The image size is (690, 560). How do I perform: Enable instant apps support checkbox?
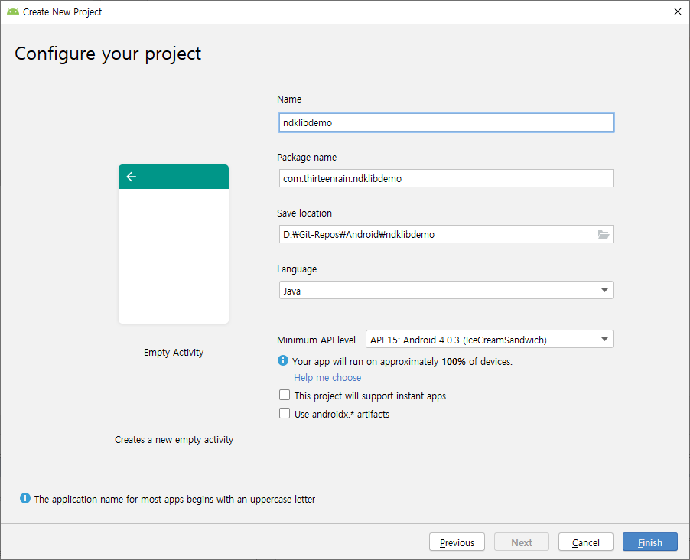(285, 395)
